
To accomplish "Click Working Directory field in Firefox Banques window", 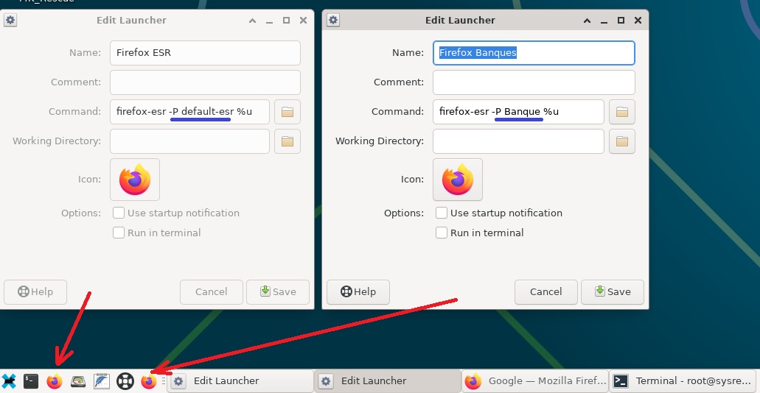I will point(518,141).
